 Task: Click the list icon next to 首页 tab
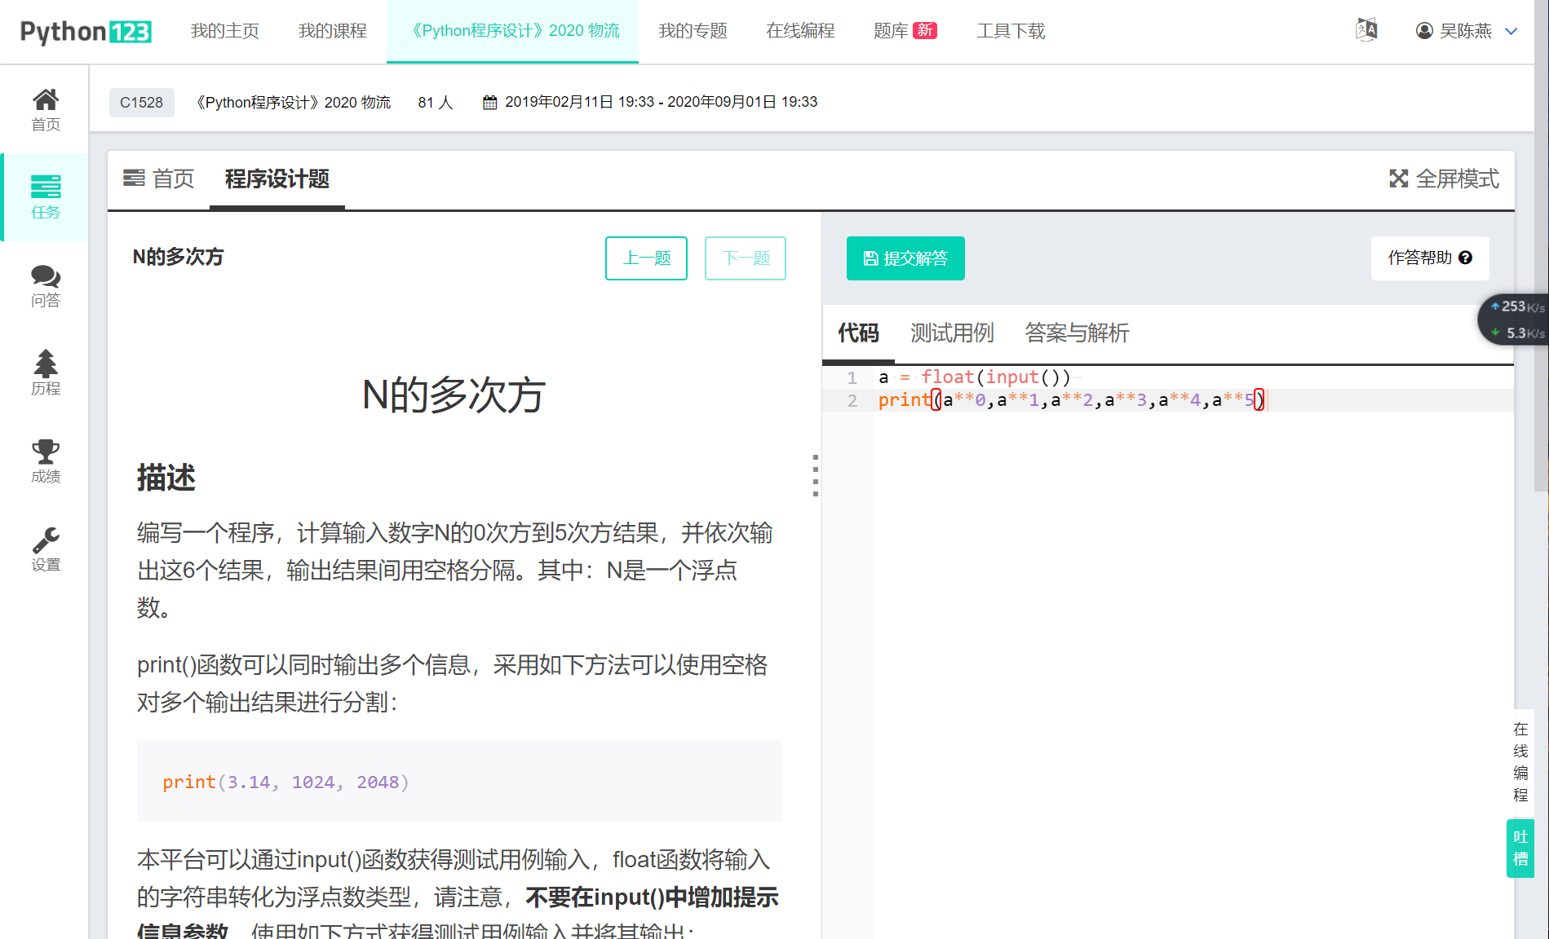134,178
